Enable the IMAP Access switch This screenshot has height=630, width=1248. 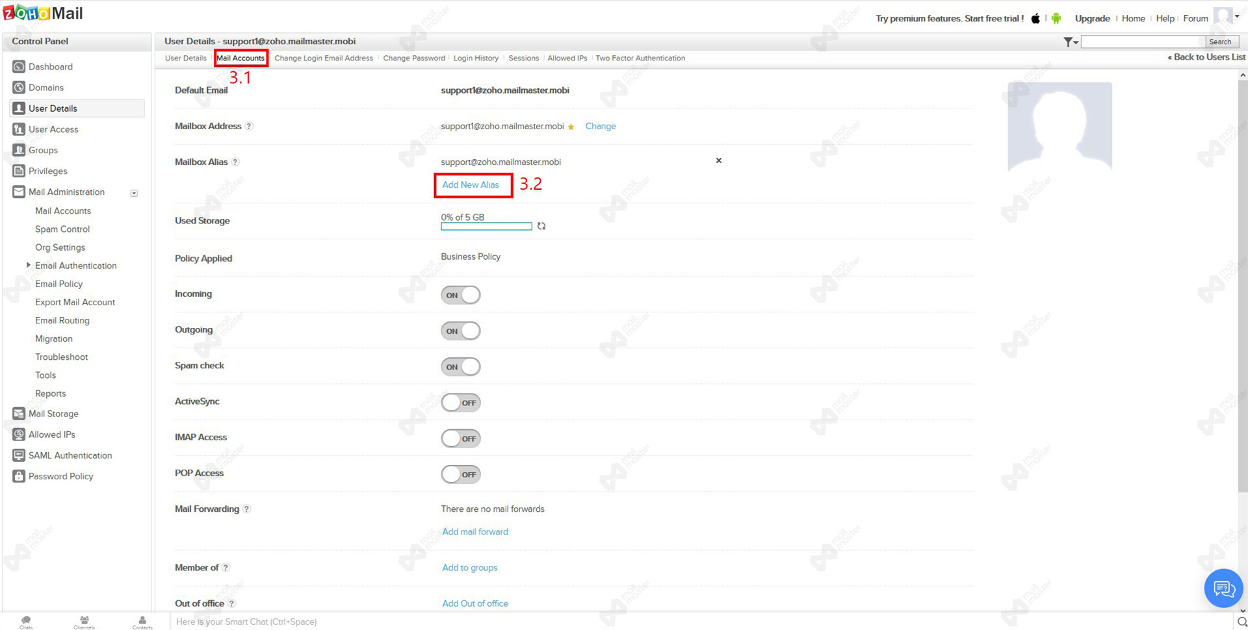tap(461, 438)
